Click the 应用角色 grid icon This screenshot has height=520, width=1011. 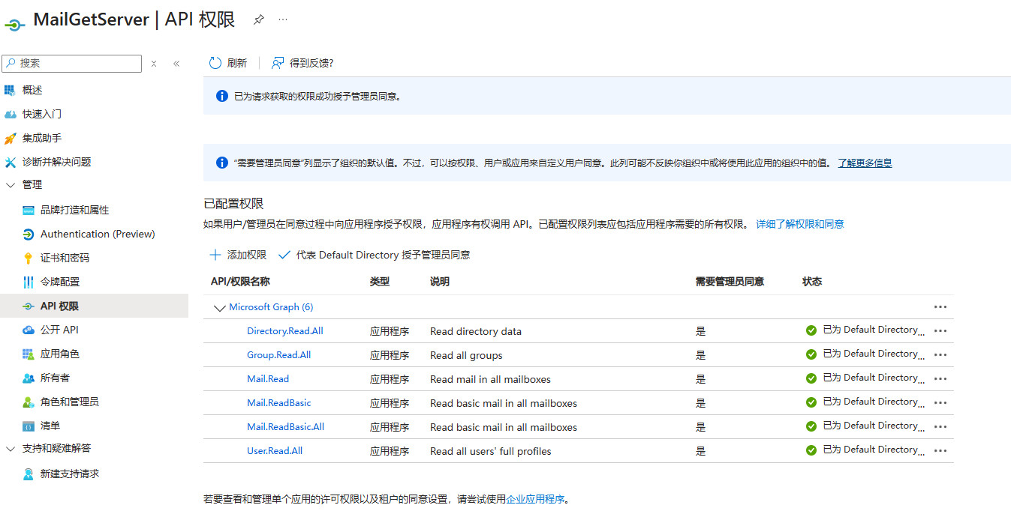29,354
